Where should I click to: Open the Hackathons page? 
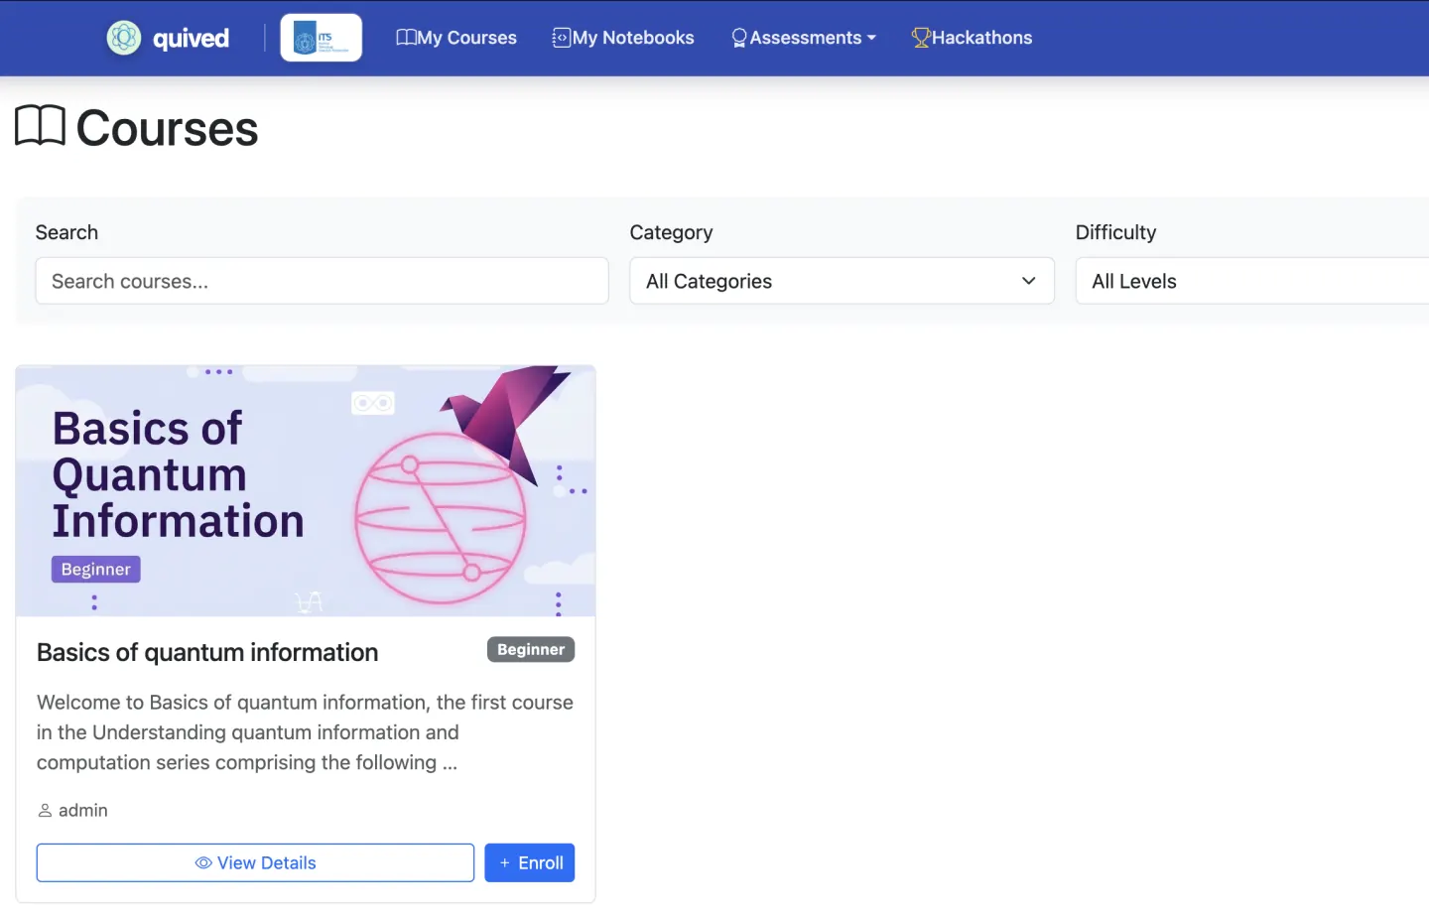(972, 38)
